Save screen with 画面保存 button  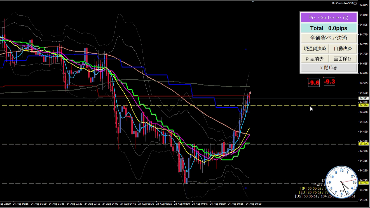pos(343,59)
